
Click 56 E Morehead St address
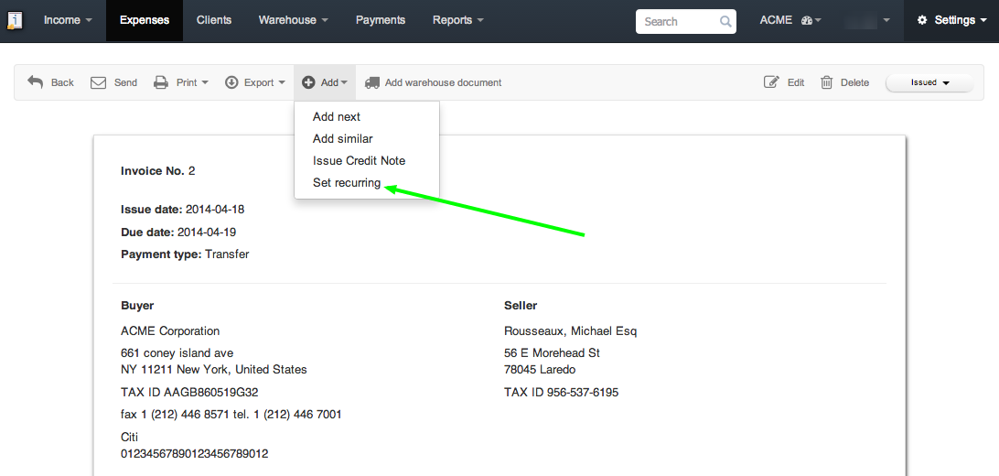coord(552,353)
